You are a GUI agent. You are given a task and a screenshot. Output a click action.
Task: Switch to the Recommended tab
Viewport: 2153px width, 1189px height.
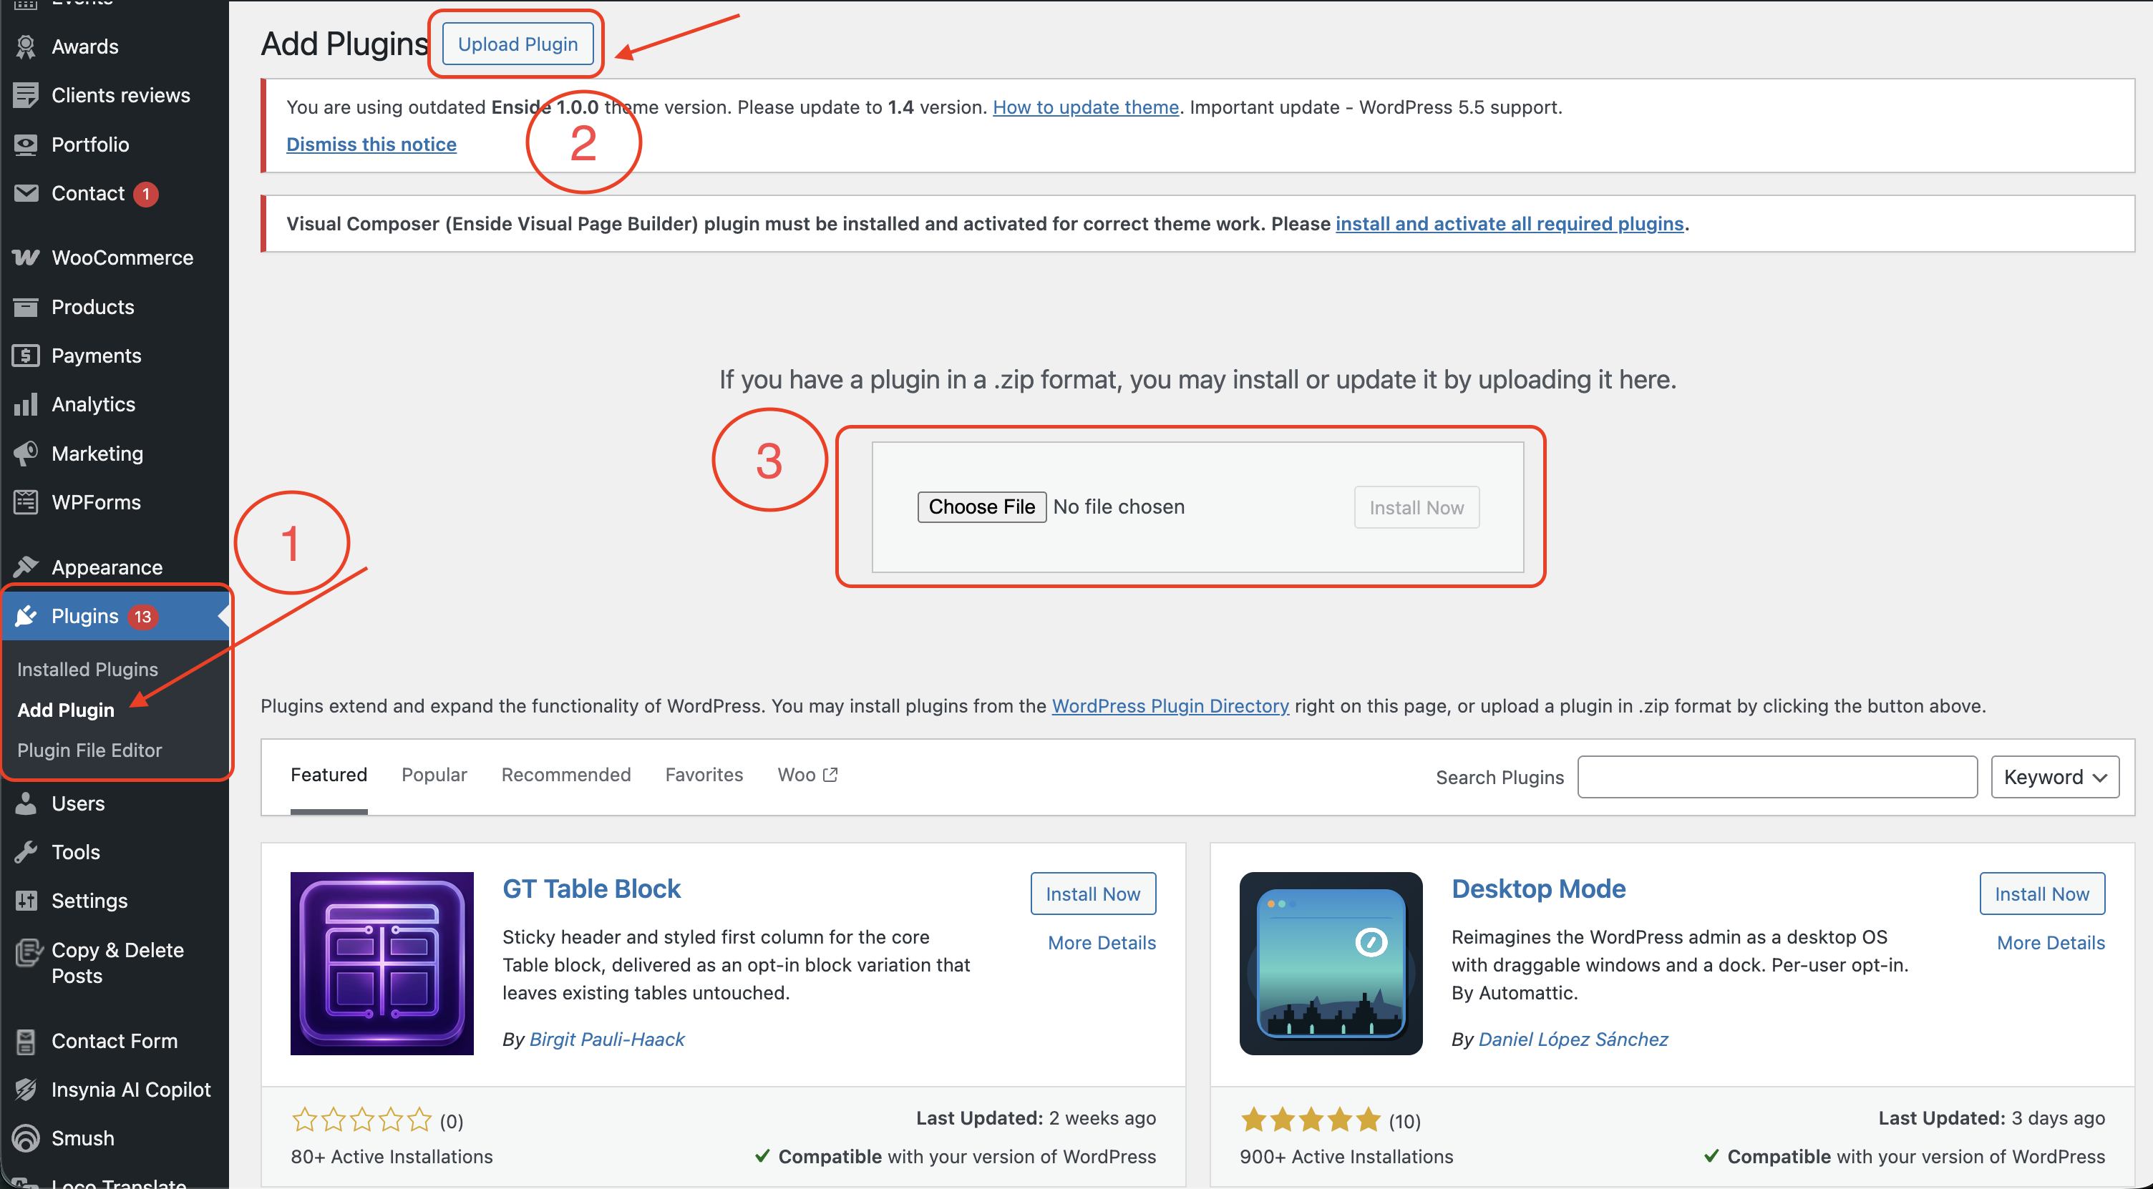pyautogui.click(x=566, y=775)
